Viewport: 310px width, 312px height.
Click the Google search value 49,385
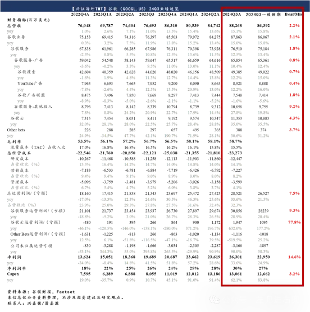236,72
